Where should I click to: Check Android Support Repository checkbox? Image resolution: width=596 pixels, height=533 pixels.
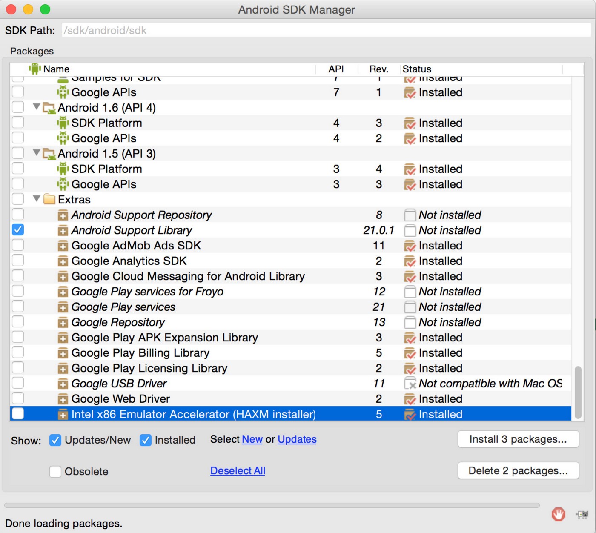[x=18, y=215]
